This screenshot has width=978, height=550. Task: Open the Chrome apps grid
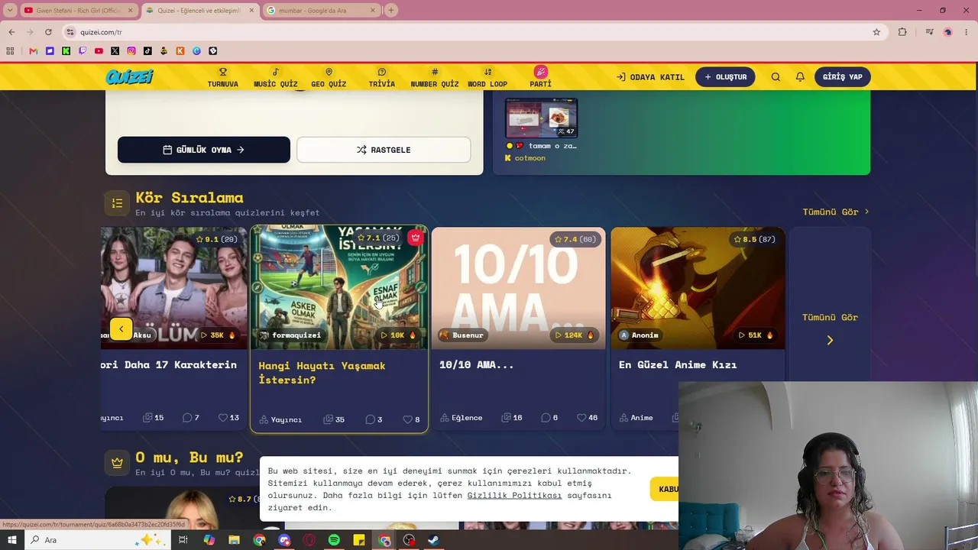(x=10, y=51)
